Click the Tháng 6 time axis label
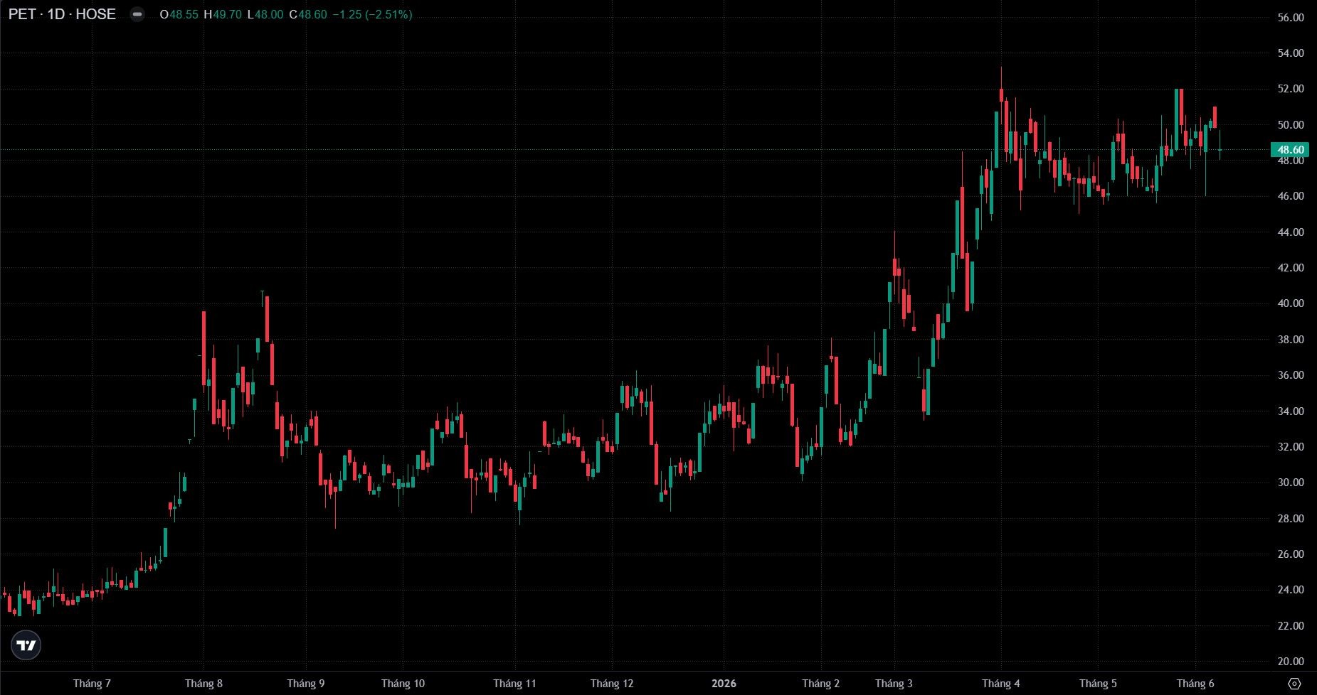Viewport: 1317px width, 695px height. click(1195, 684)
